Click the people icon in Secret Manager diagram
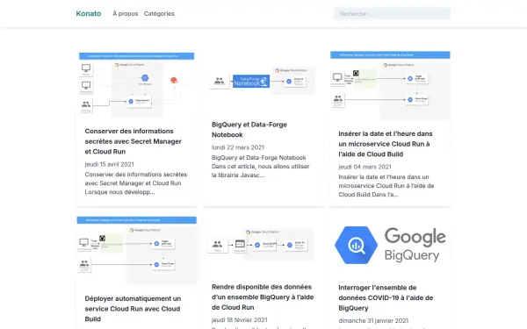The height and width of the screenshot is (329, 527). [x=86, y=104]
